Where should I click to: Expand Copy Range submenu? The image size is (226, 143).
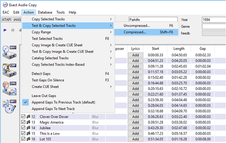(x=68, y=32)
